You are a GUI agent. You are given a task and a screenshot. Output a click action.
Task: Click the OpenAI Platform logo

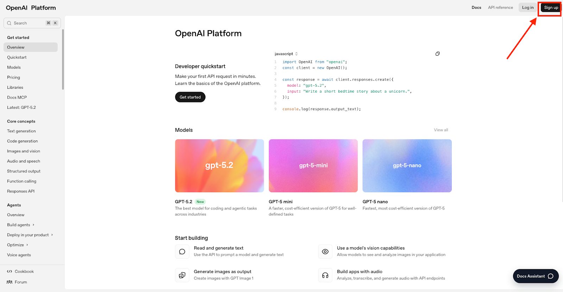pos(31,8)
